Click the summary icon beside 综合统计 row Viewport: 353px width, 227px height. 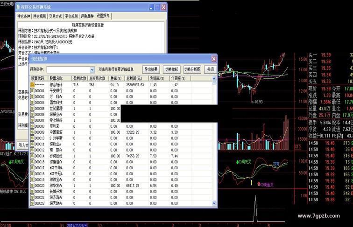click(32, 85)
